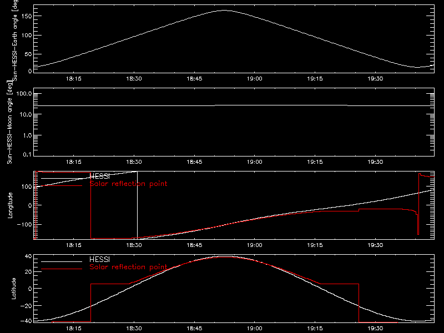Click the 19:30 time label under Earth angle plot
The image size is (444, 333).
375,79
